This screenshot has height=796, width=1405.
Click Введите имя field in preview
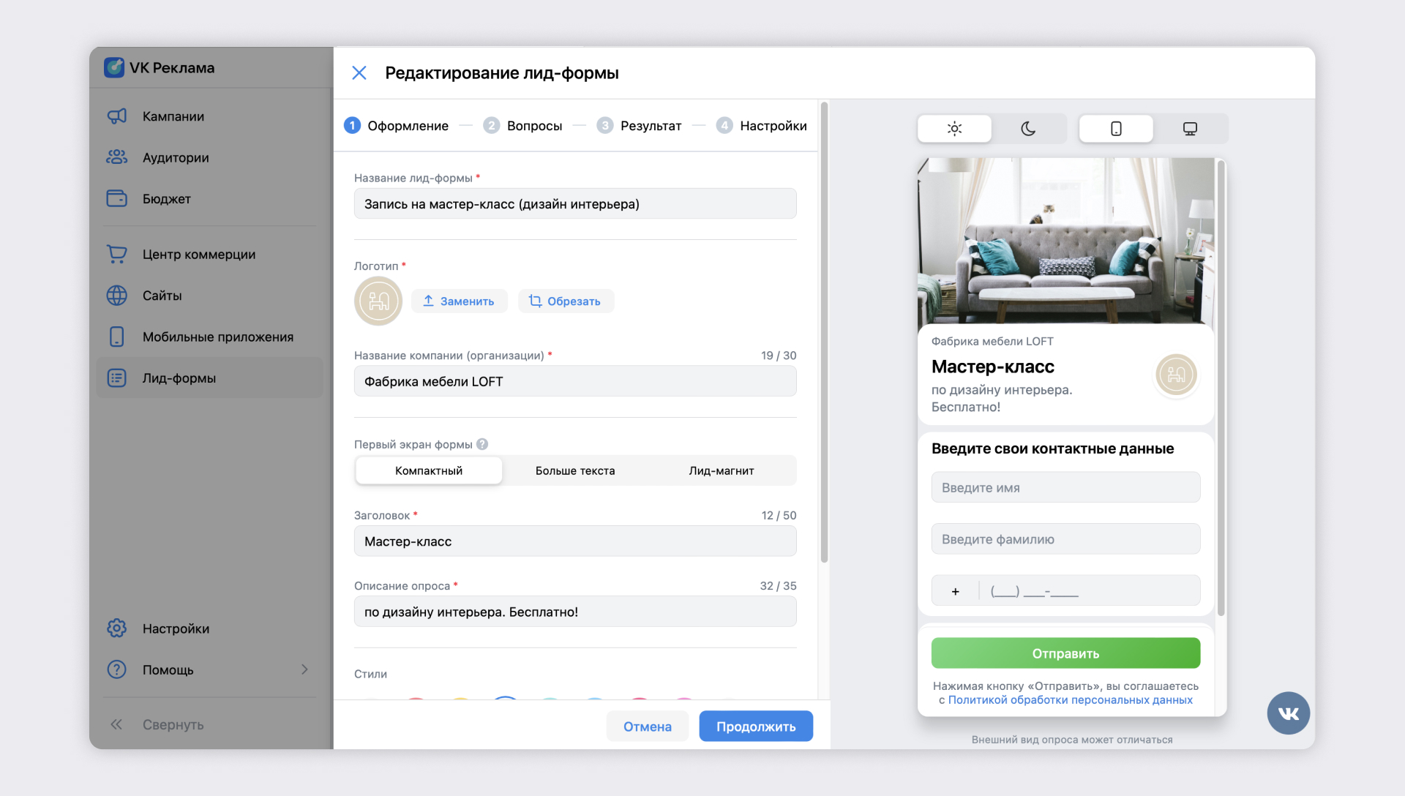click(x=1065, y=487)
